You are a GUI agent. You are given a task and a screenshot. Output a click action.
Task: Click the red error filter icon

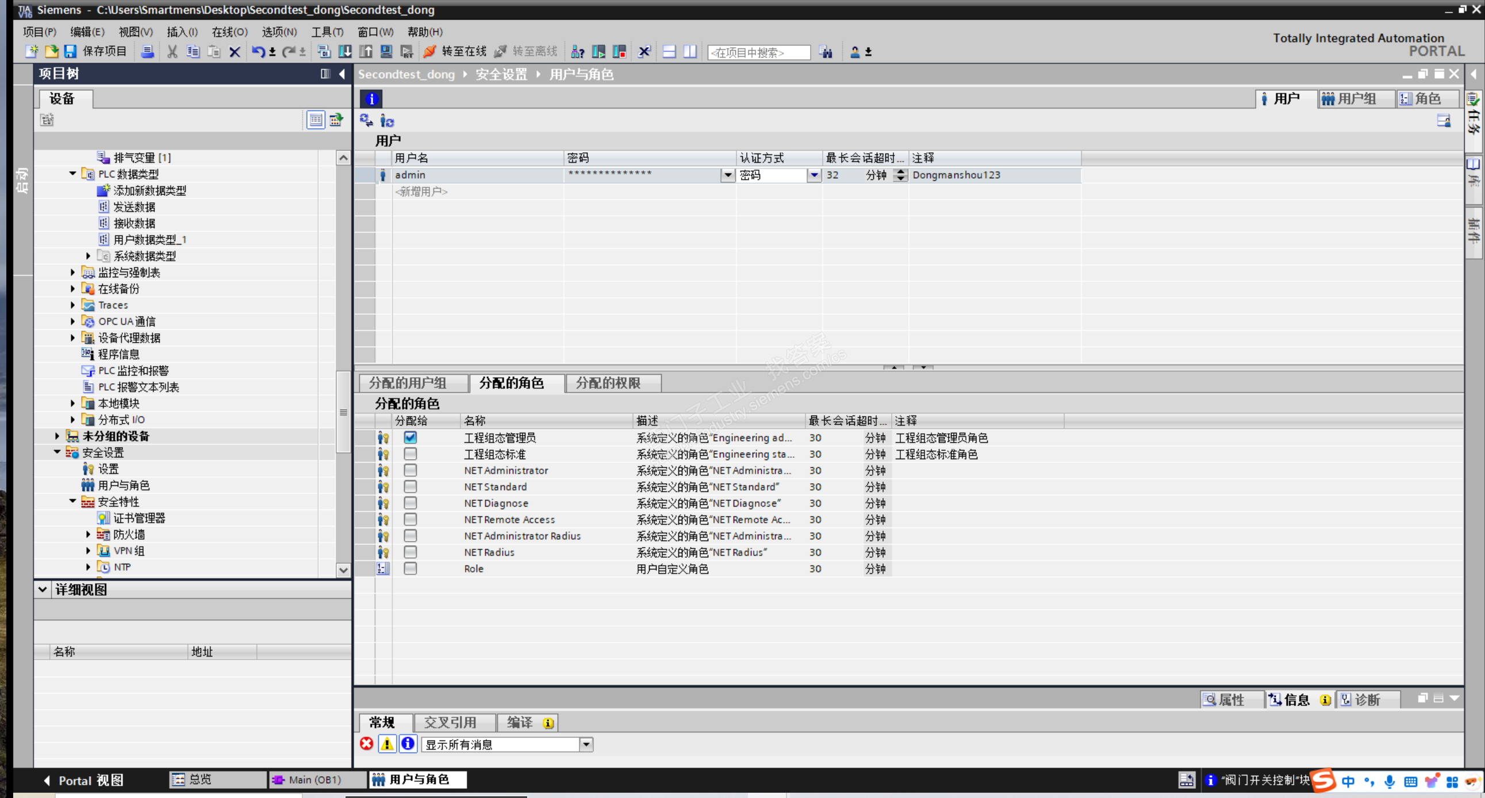pyautogui.click(x=367, y=744)
